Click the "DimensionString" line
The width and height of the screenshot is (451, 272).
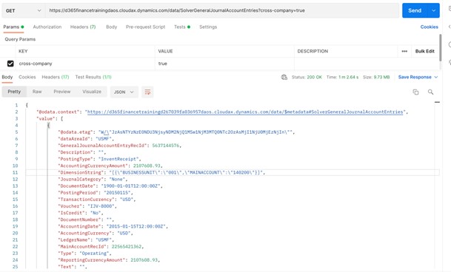coord(161,172)
